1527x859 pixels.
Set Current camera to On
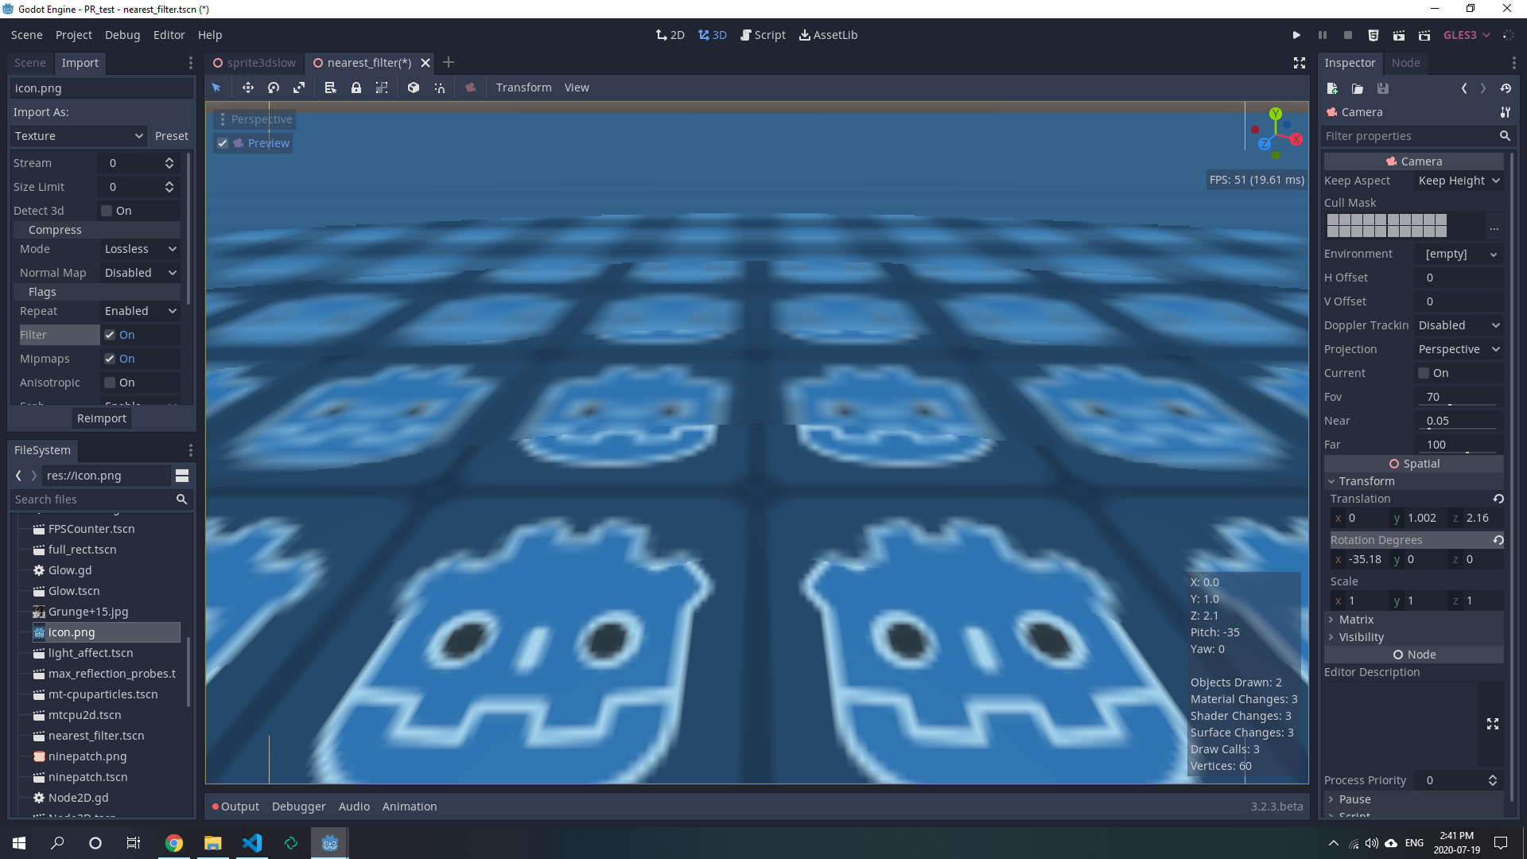(x=1424, y=373)
